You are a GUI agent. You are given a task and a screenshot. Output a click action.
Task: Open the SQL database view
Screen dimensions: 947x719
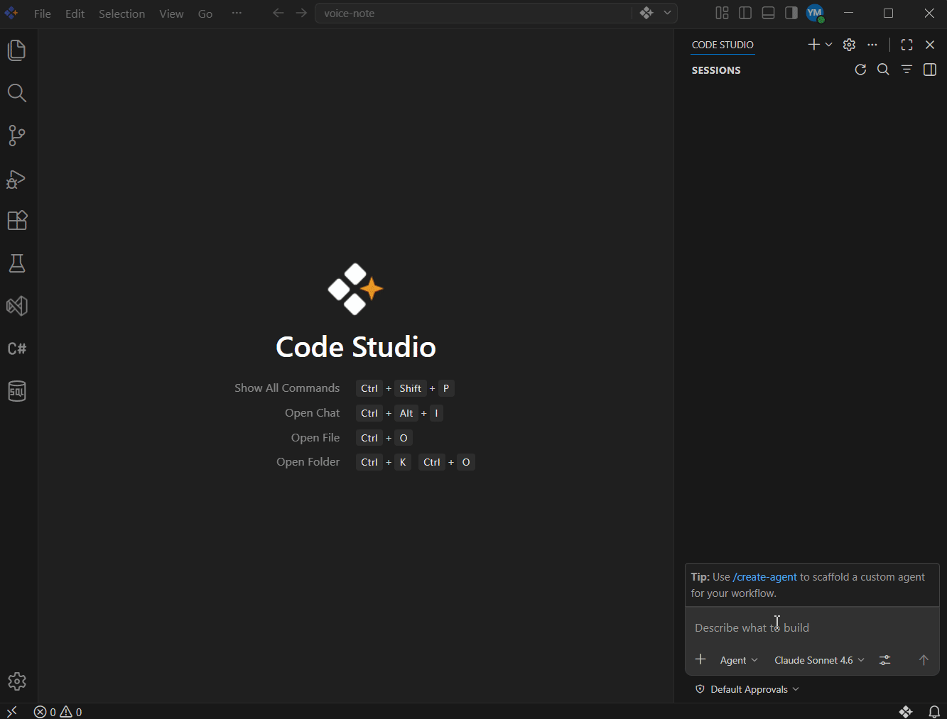pos(17,391)
